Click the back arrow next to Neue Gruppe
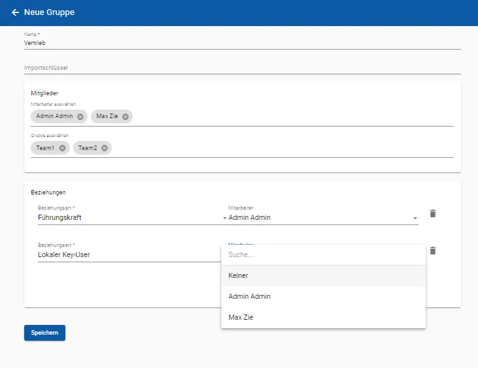This screenshot has width=478, height=368. (15, 12)
